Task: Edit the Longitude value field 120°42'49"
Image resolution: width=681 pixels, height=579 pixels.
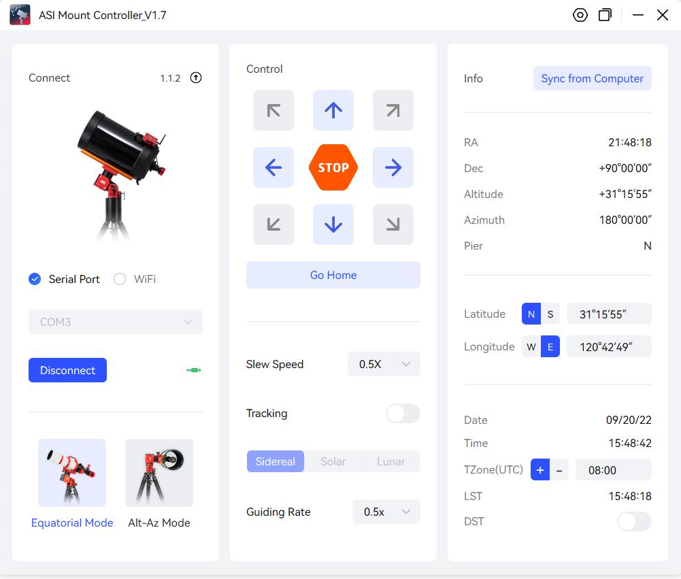Action: (609, 346)
